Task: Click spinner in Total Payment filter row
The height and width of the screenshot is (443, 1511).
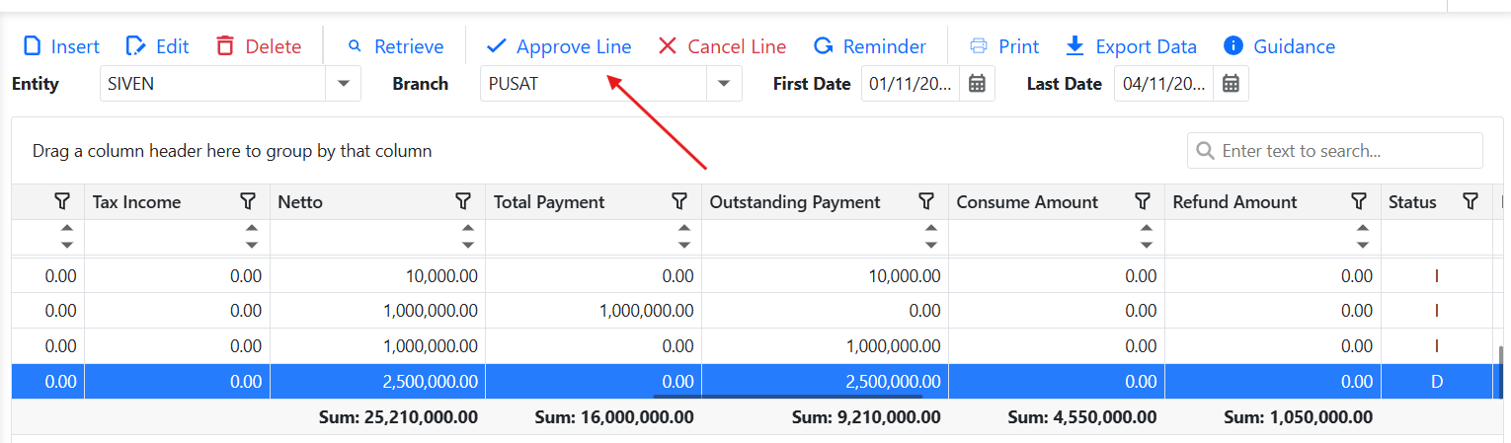Action: (x=684, y=237)
